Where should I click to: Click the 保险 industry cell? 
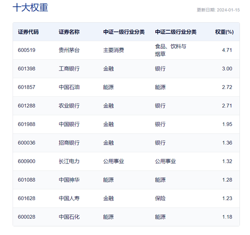160,198
